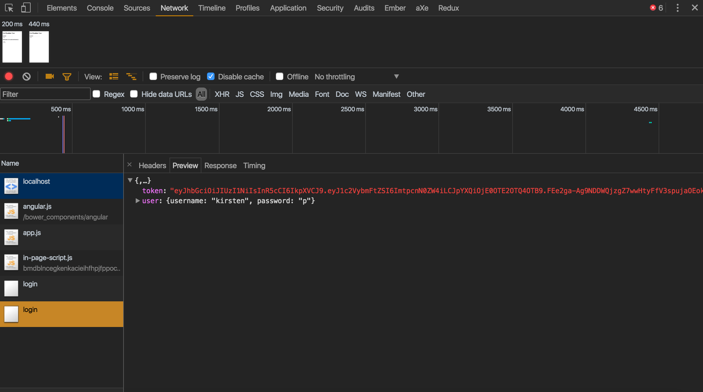Viewport: 703px width, 392px height.
Task: Collapse the root JSON object in the preview
Action: (x=130, y=180)
